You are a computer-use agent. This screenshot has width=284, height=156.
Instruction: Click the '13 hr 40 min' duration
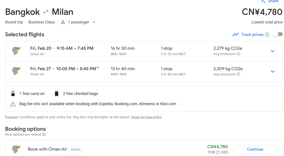[x=123, y=69]
